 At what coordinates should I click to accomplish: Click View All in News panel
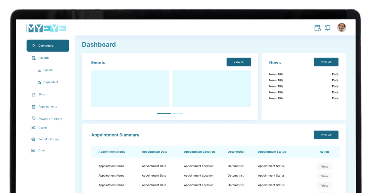coord(326,62)
